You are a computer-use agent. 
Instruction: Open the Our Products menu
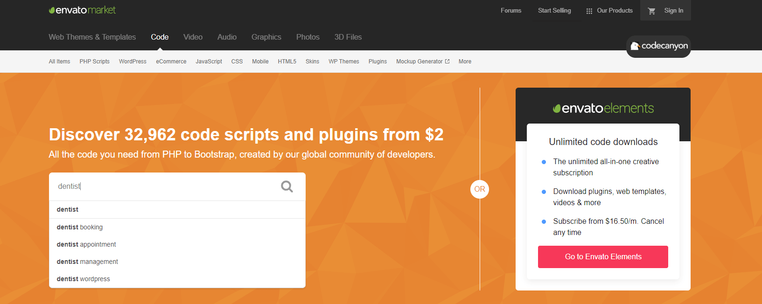pos(615,10)
